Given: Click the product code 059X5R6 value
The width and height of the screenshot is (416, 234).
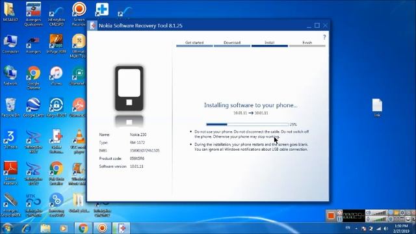Looking at the screenshot, I should [137, 159].
